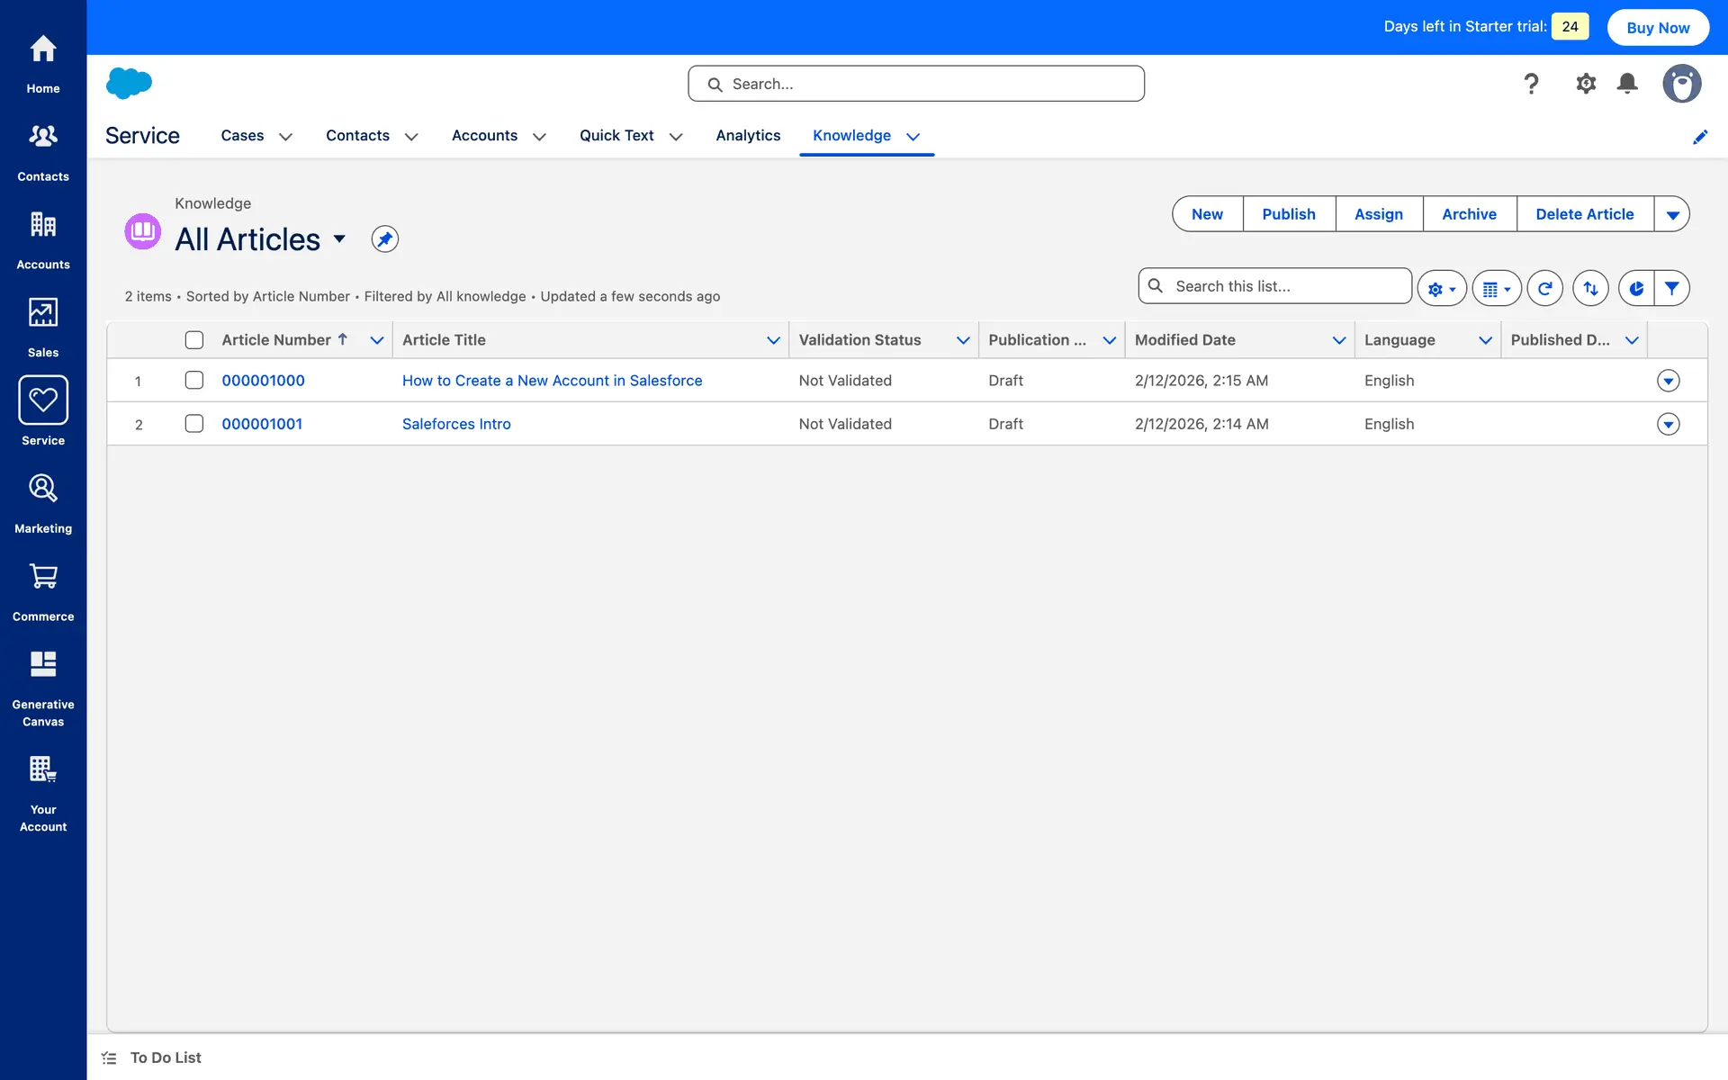Image resolution: width=1728 pixels, height=1080 pixels.
Task: Check the box for article 000001000
Action: point(194,381)
